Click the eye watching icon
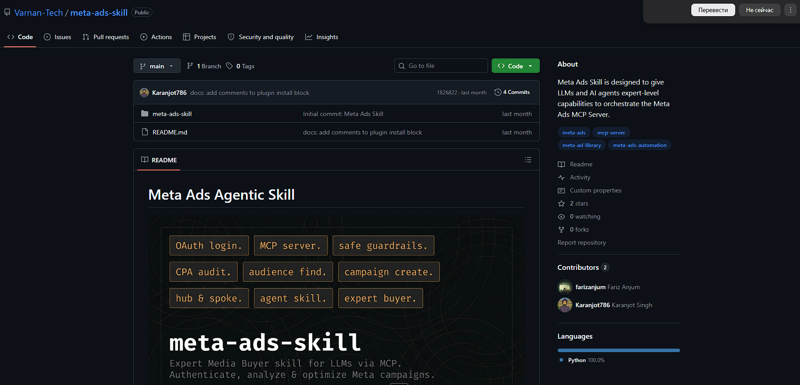The width and height of the screenshot is (800, 385). (561, 217)
